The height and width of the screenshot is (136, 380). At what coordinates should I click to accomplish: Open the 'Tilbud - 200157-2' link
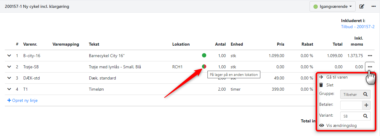(358, 27)
